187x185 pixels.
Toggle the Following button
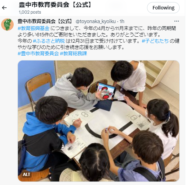[x=163, y=8]
